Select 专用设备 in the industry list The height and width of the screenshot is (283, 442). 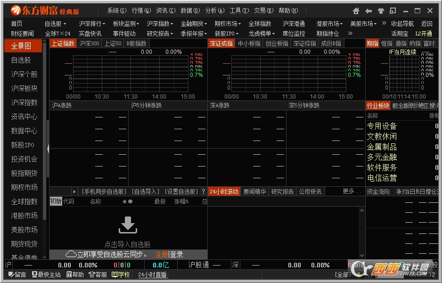coord(382,126)
